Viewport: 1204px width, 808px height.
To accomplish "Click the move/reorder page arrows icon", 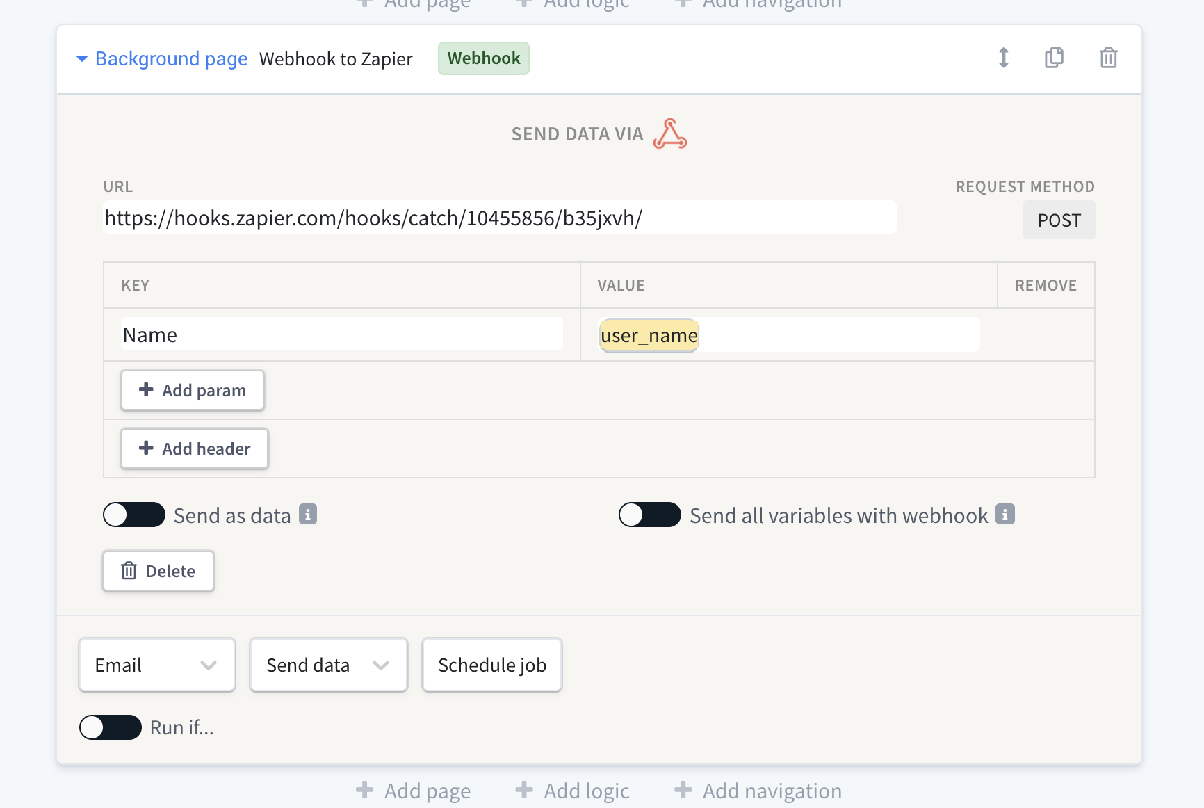I will [x=1003, y=58].
